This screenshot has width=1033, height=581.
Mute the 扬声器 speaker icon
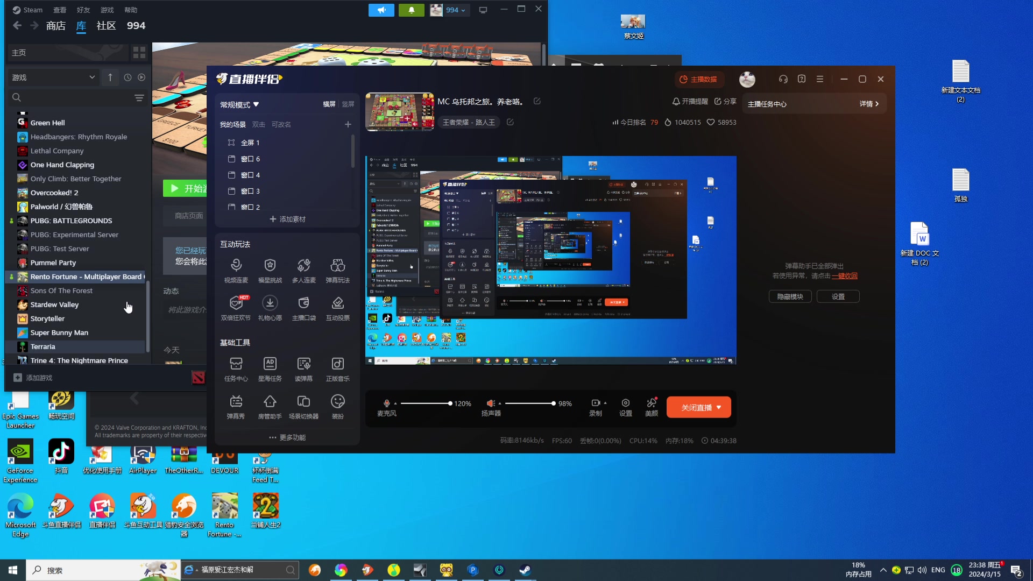click(x=490, y=403)
